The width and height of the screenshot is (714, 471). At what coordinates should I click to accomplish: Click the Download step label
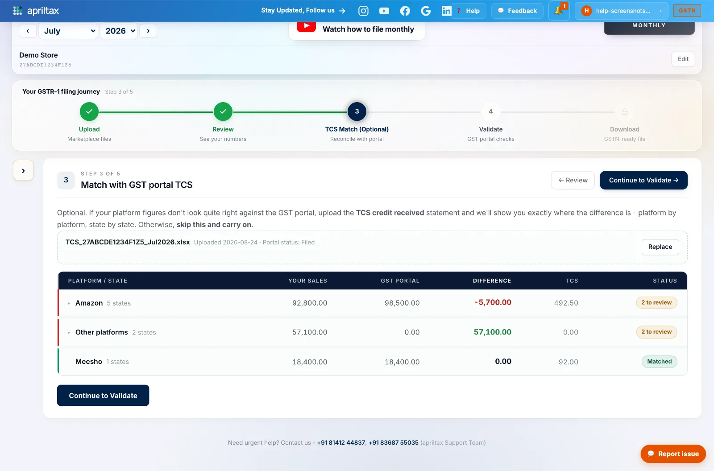[x=625, y=129]
